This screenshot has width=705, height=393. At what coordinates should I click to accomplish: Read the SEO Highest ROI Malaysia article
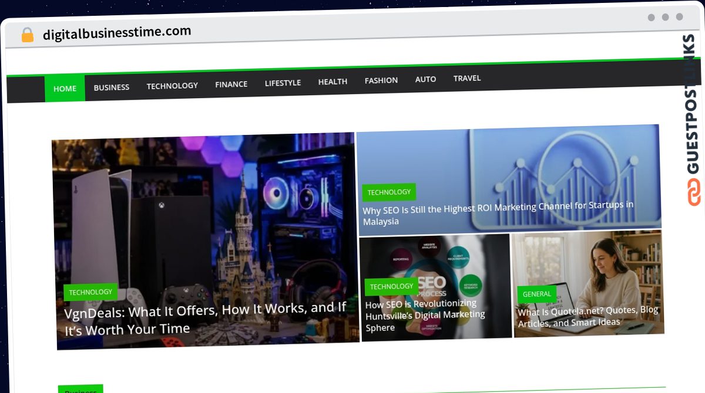coord(498,213)
